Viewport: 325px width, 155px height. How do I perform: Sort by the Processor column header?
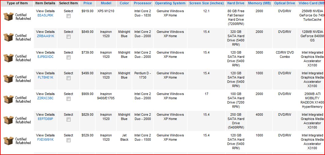[143, 3]
